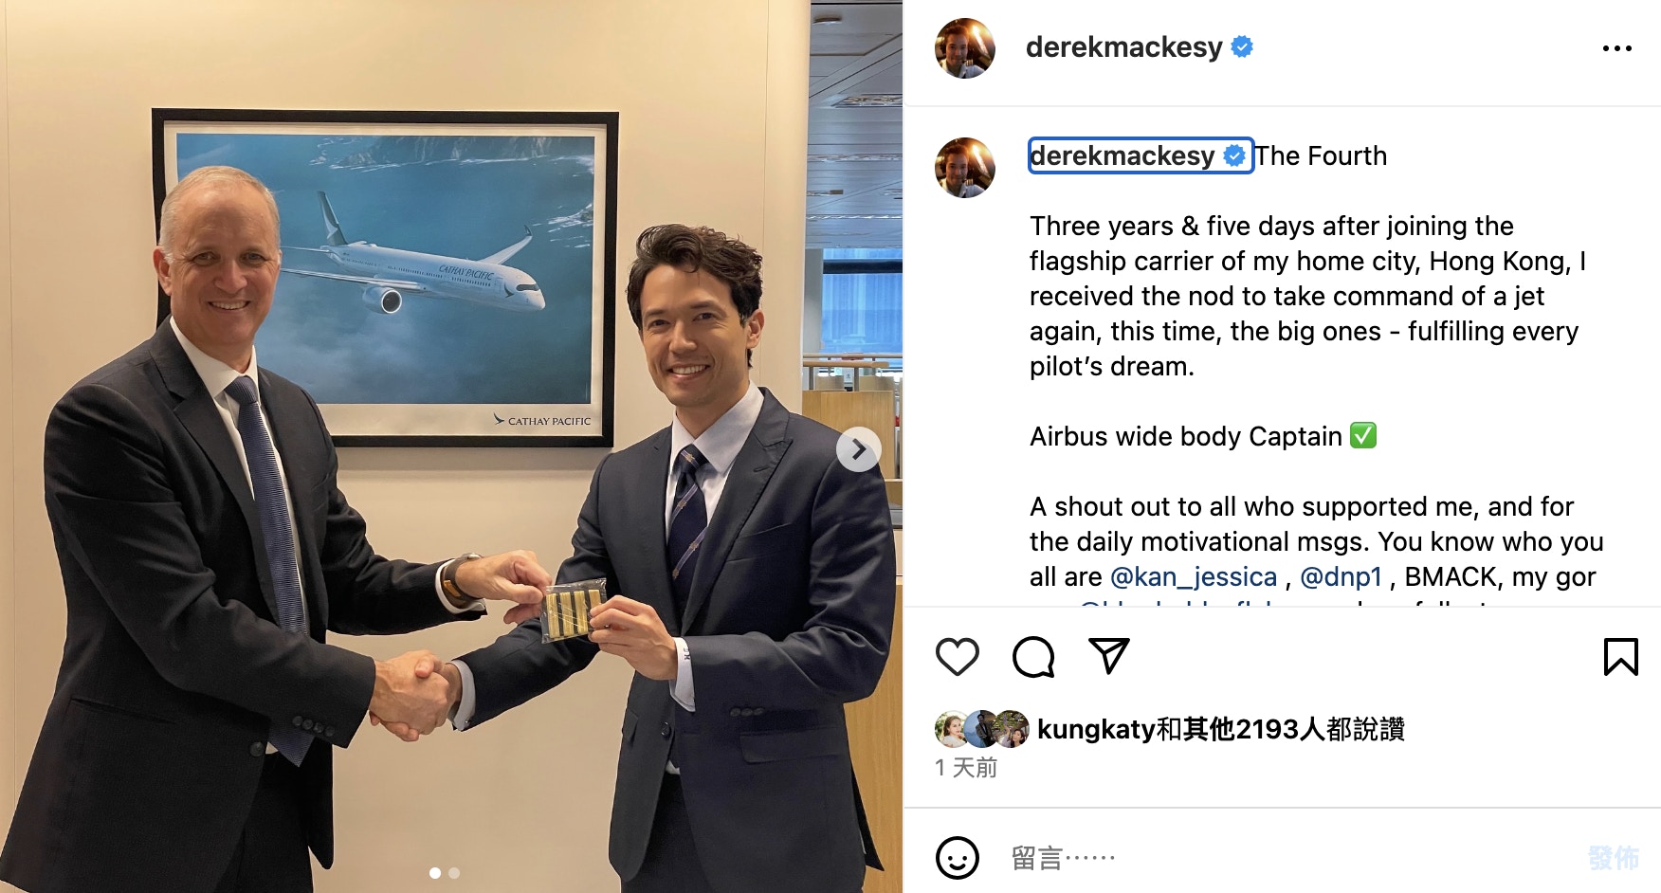Visit the @dnp1 mention
The image size is (1661, 893).
[1342, 576]
